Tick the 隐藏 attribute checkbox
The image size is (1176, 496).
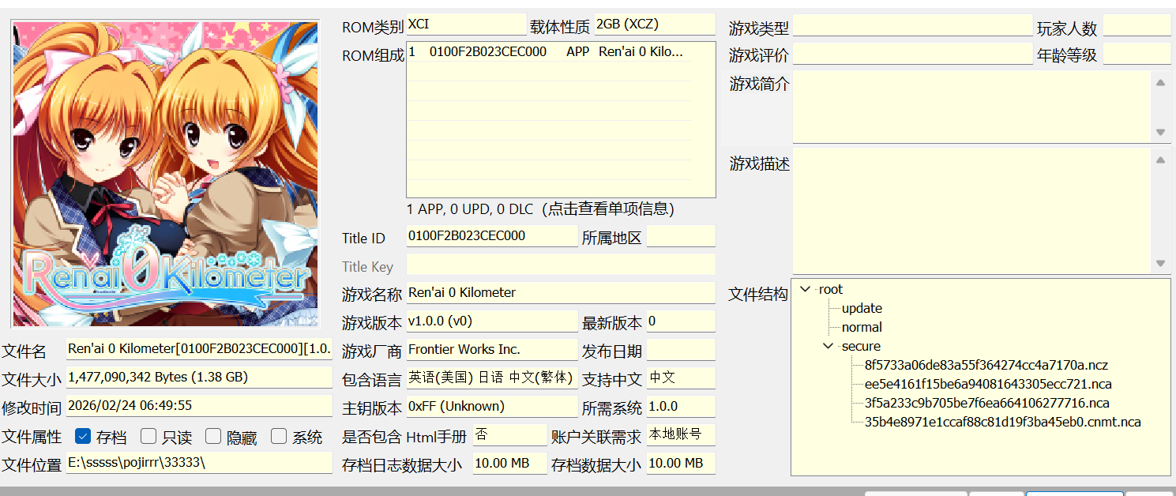[213, 436]
